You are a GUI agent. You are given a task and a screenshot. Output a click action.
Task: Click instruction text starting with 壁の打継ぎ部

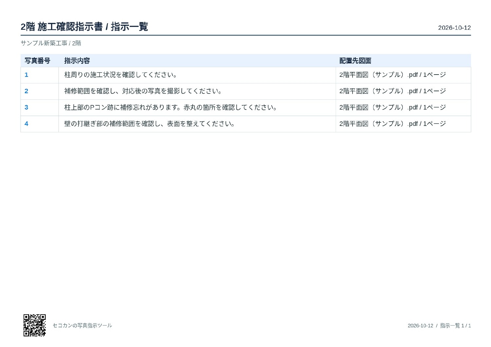point(150,124)
